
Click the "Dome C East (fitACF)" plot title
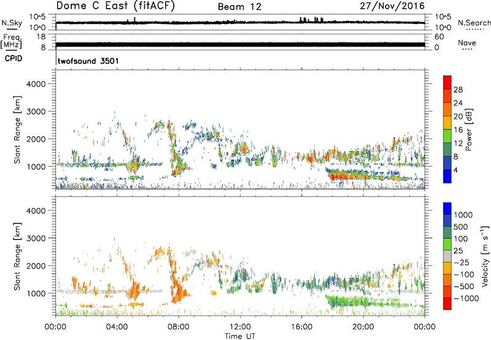tap(115, 6)
